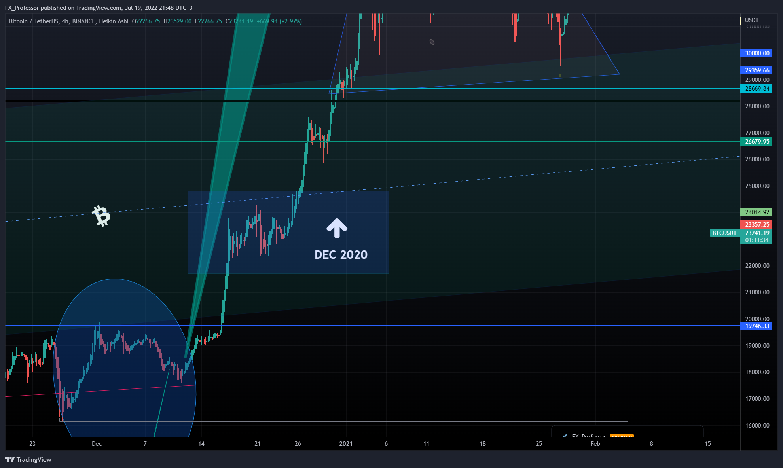Click the 21 date on time axis

pyautogui.click(x=258, y=443)
